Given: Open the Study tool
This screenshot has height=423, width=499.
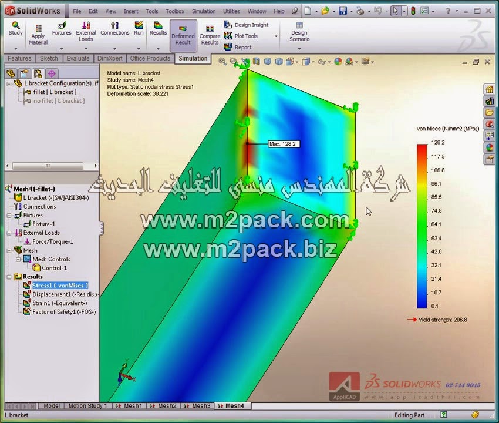Looking at the screenshot, I should 16,28.
